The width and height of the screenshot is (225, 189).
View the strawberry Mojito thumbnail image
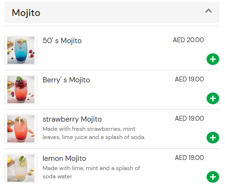(21, 129)
